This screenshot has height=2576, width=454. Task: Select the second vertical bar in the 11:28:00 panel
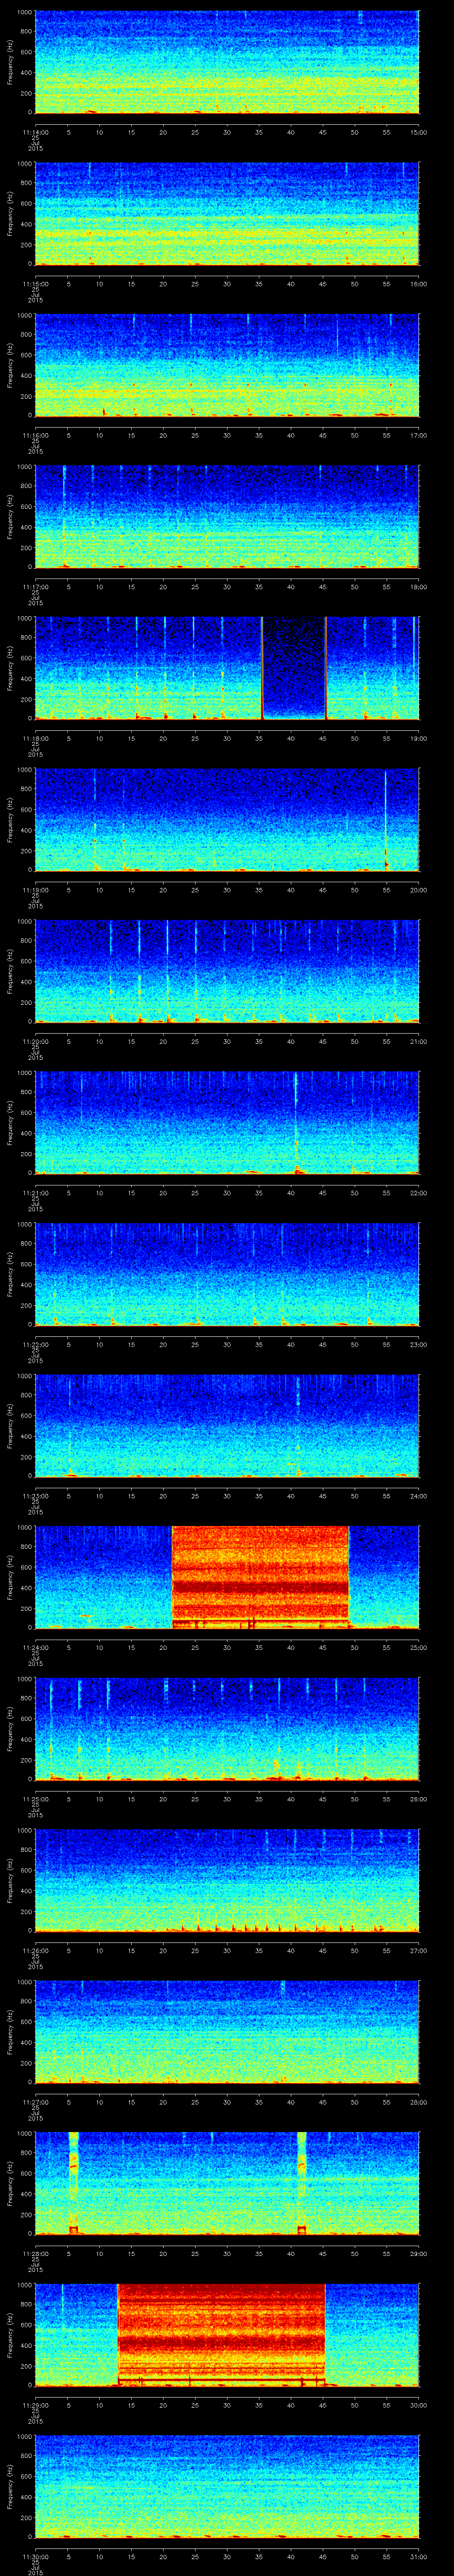[301, 2184]
